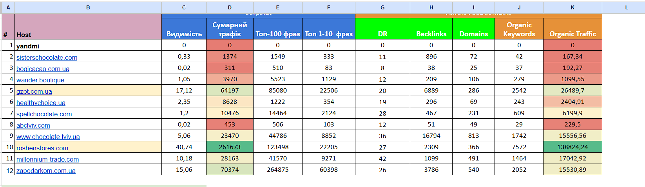
Task: Click the Топ-100 фраз header cell
Action: pos(278,28)
